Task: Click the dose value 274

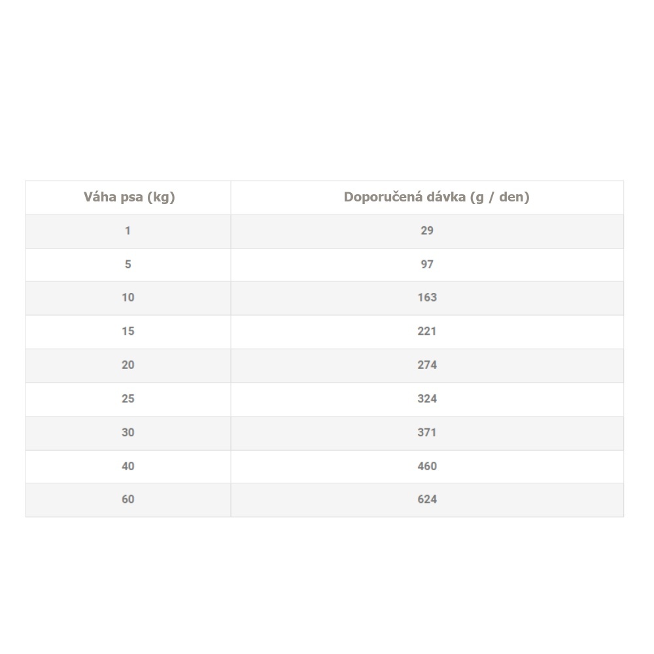Action: pos(427,365)
